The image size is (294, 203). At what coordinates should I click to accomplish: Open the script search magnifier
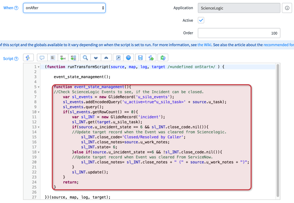point(85,58)
